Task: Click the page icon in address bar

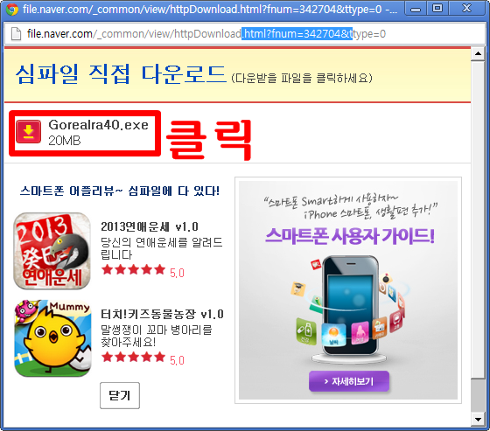Action: click(x=16, y=34)
